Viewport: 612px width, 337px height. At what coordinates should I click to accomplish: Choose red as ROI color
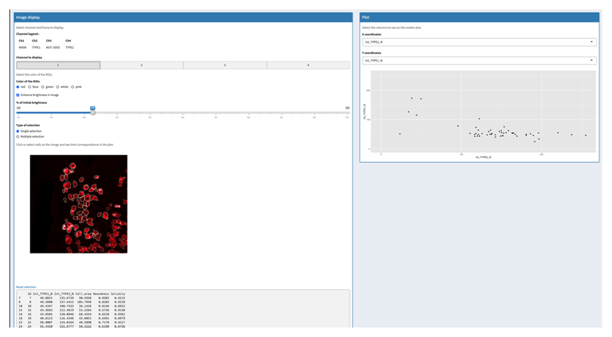pyautogui.click(x=18, y=87)
